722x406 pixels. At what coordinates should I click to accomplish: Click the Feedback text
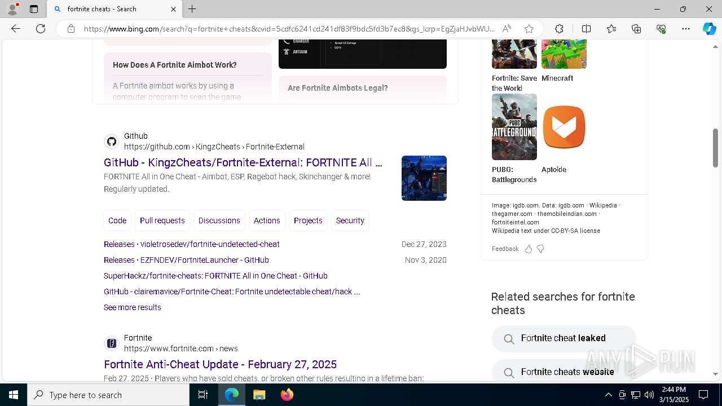505,249
